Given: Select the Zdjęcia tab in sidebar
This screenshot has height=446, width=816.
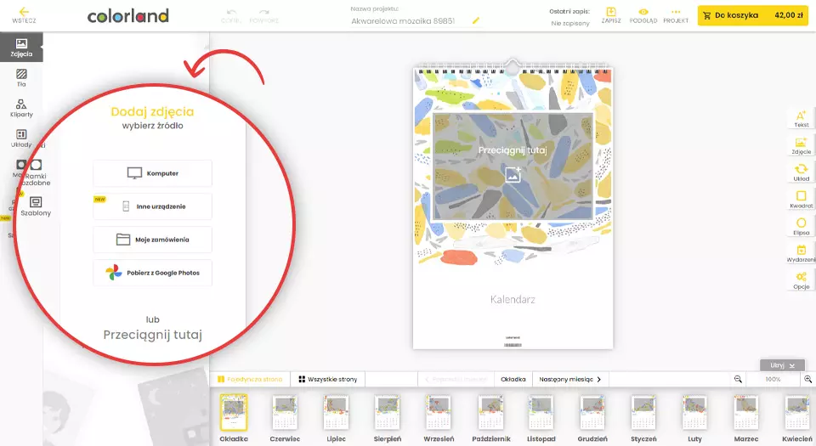Looking at the screenshot, I should (x=21, y=48).
